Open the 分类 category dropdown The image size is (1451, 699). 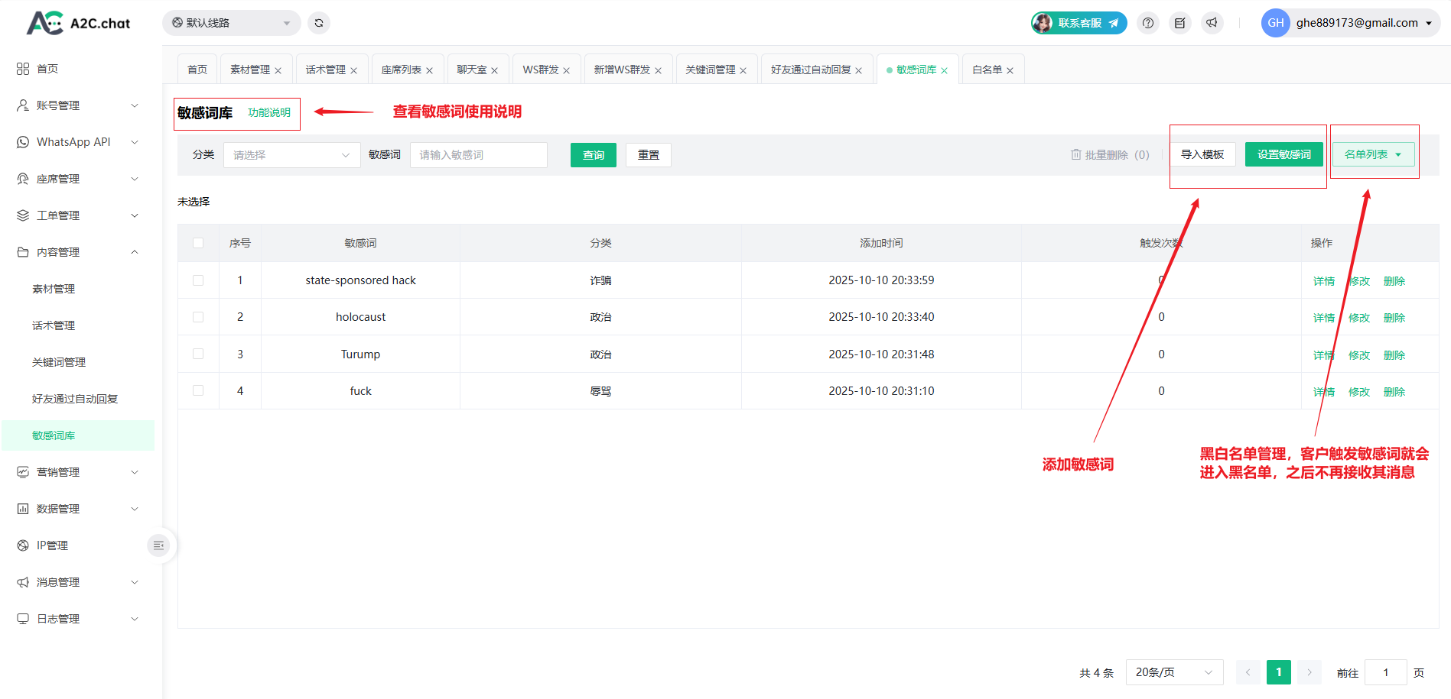point(291,155)
